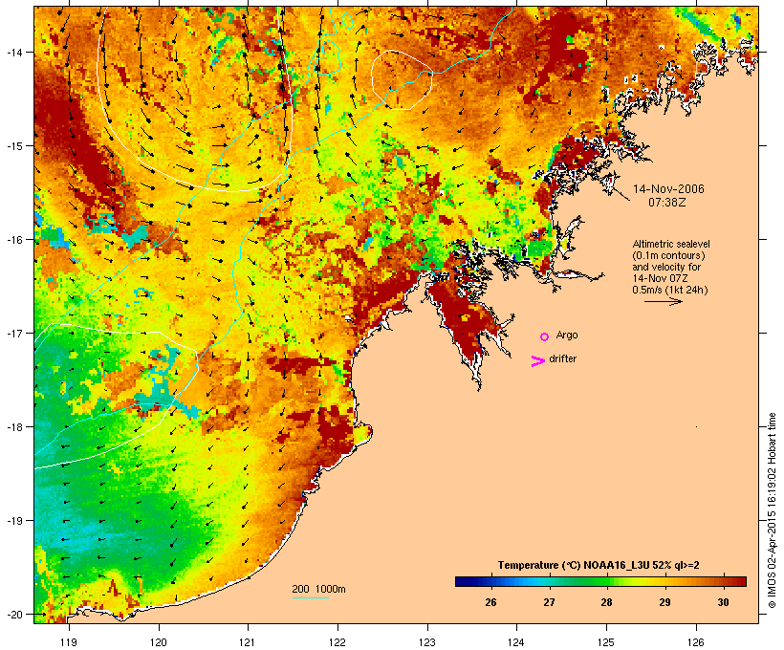The width and height of the screenshot is (784, 650).
Task: Click the latitude label -20
Action: tap(13, 615)
